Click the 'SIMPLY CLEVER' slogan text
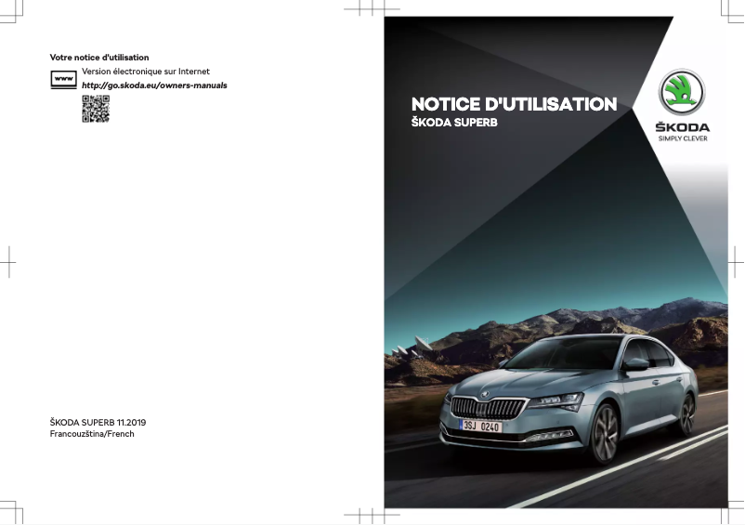Image resolution: width=745 pixels, height=525 pixels. point(683,138)
